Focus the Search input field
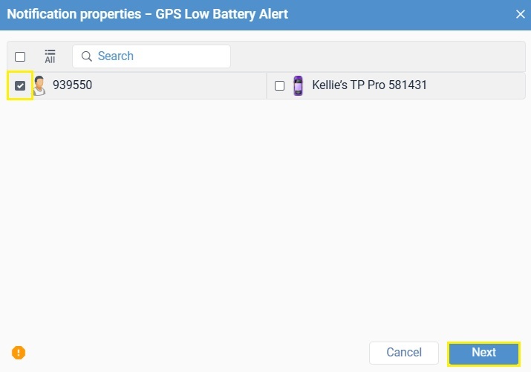This screenshot has width=531, height=372. [152, 56]
